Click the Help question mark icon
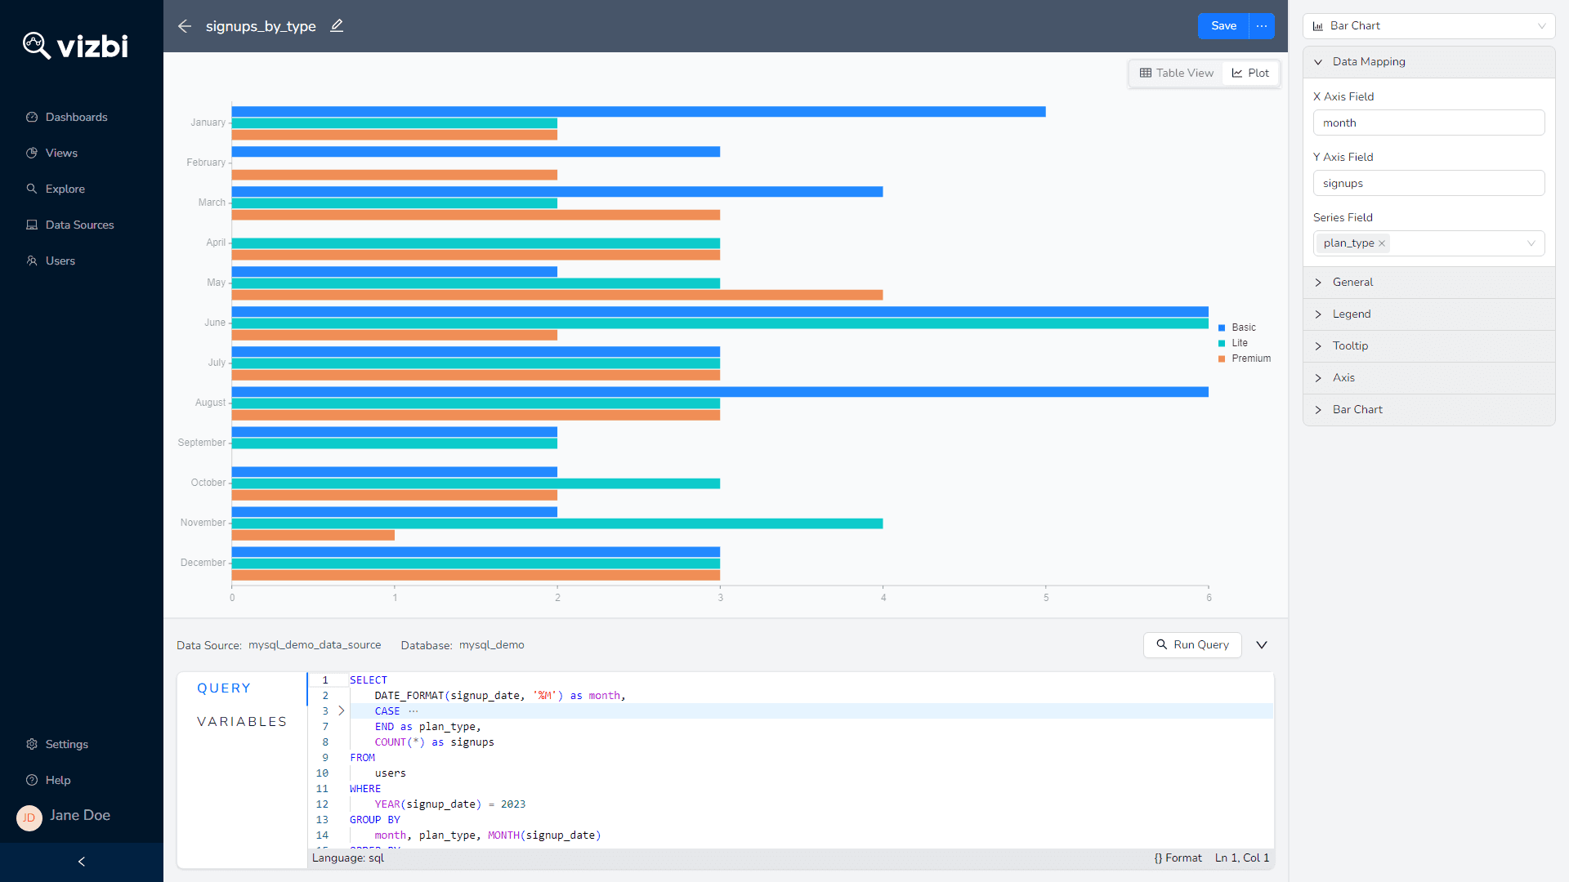This screenshot has width=1569, height=882. [x=32, y=780]
